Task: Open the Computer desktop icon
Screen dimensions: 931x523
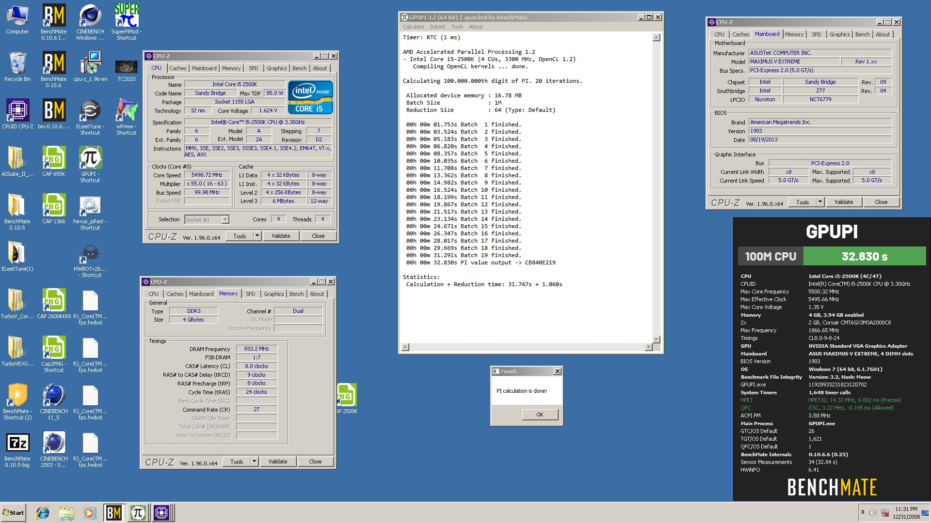Action: click(x=17, y=19)
